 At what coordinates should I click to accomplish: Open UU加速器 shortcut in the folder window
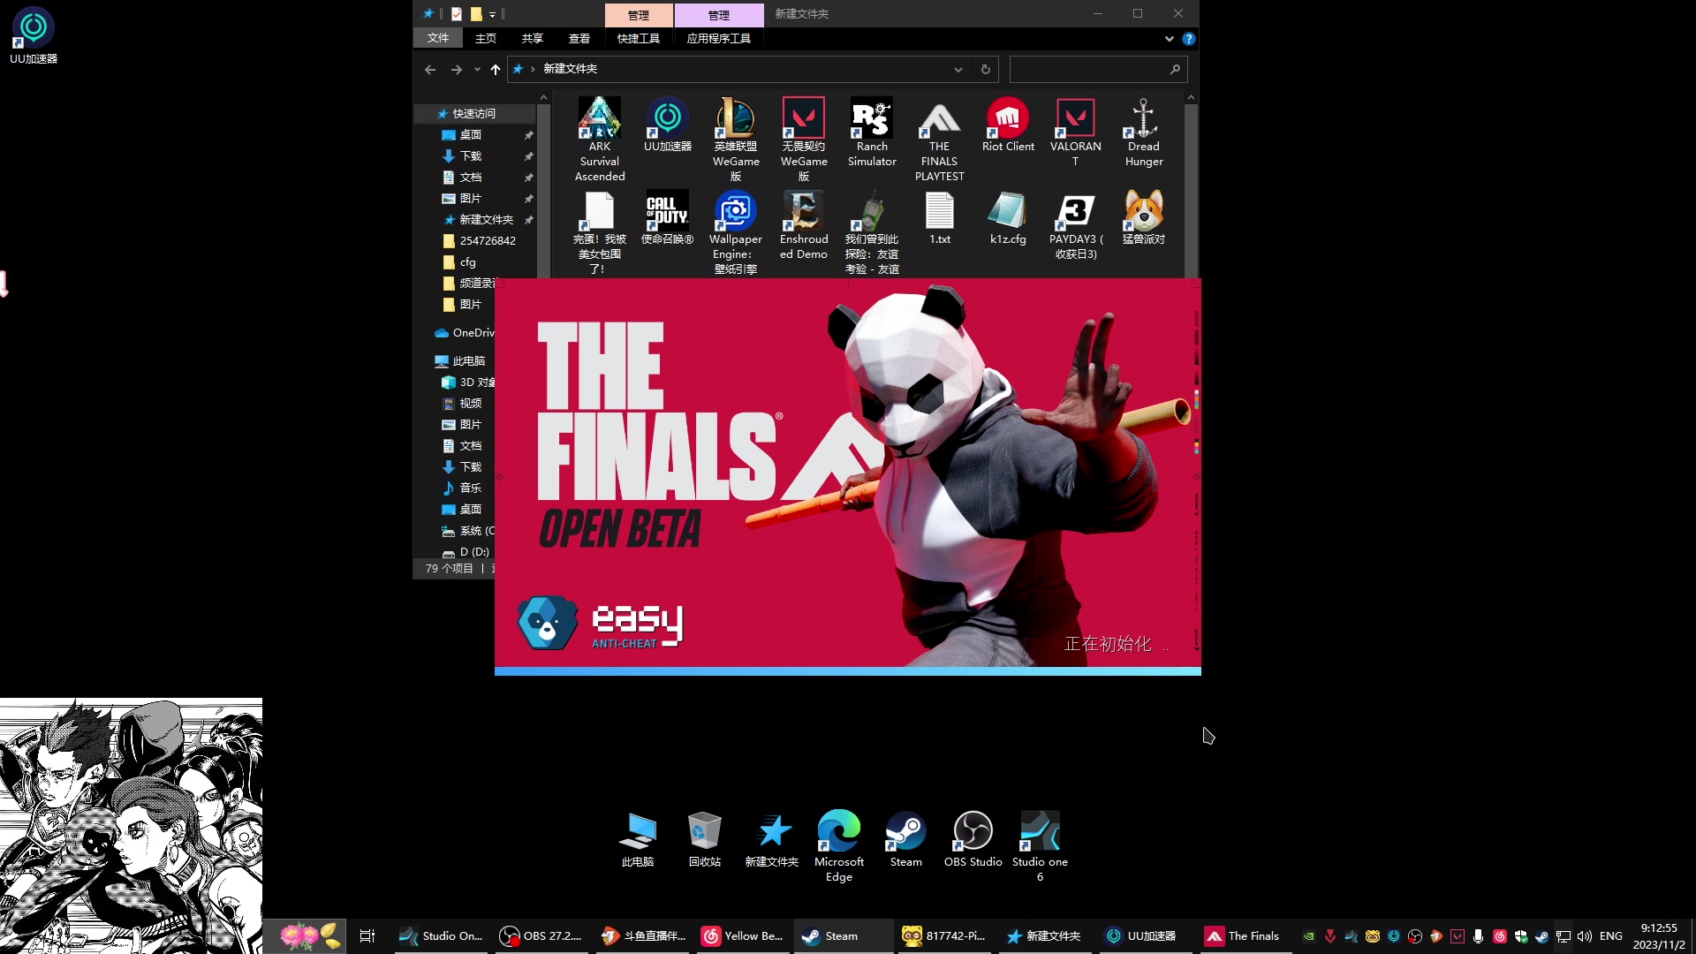[x=668, y=125]
